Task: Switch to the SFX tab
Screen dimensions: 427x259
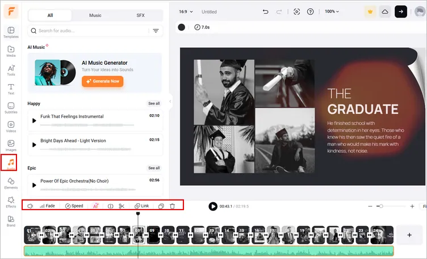Action: tap(140, 15)
